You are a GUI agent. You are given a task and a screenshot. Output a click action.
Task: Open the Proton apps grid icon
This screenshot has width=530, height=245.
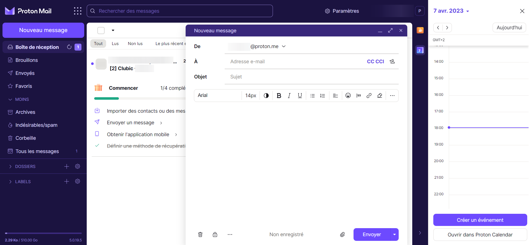78,11
